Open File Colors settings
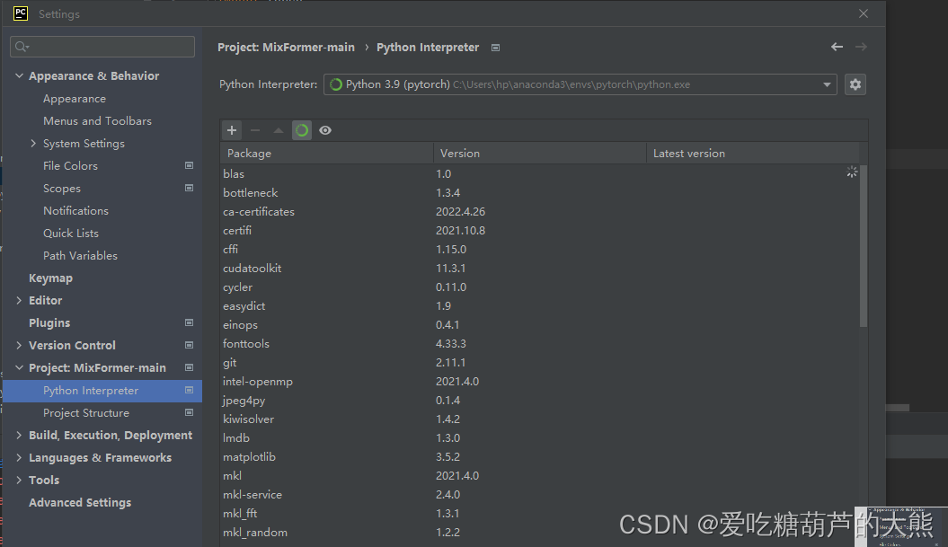This screenshot has height=547, width=948. (70, 165)
